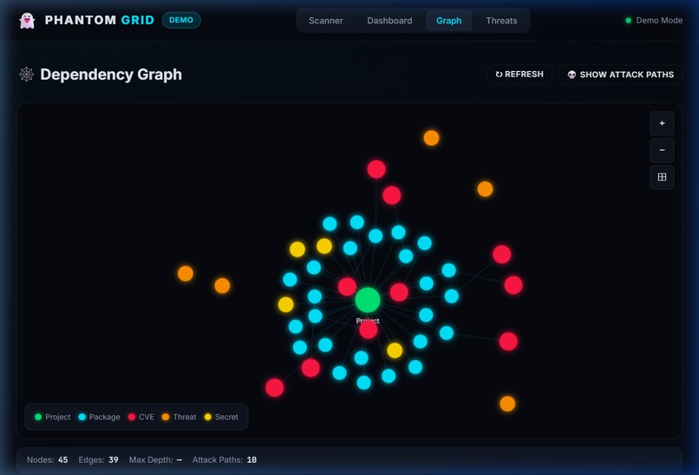Click the Phantom Grid ghost logo
Screen dimensions: 699x475
pos(27,21)
